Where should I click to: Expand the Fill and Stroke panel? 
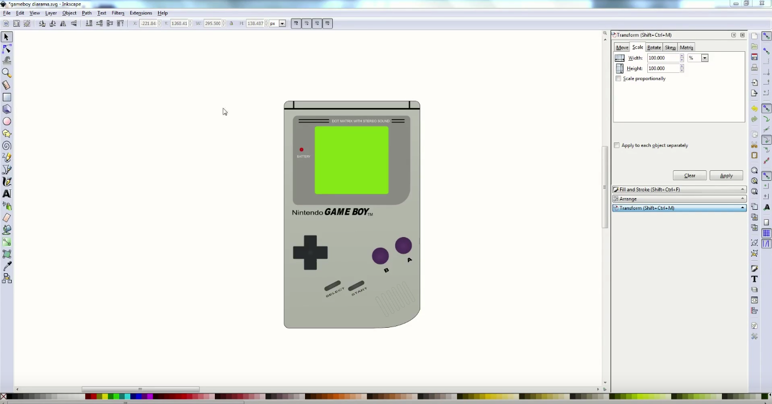click(x=679, y=190)
